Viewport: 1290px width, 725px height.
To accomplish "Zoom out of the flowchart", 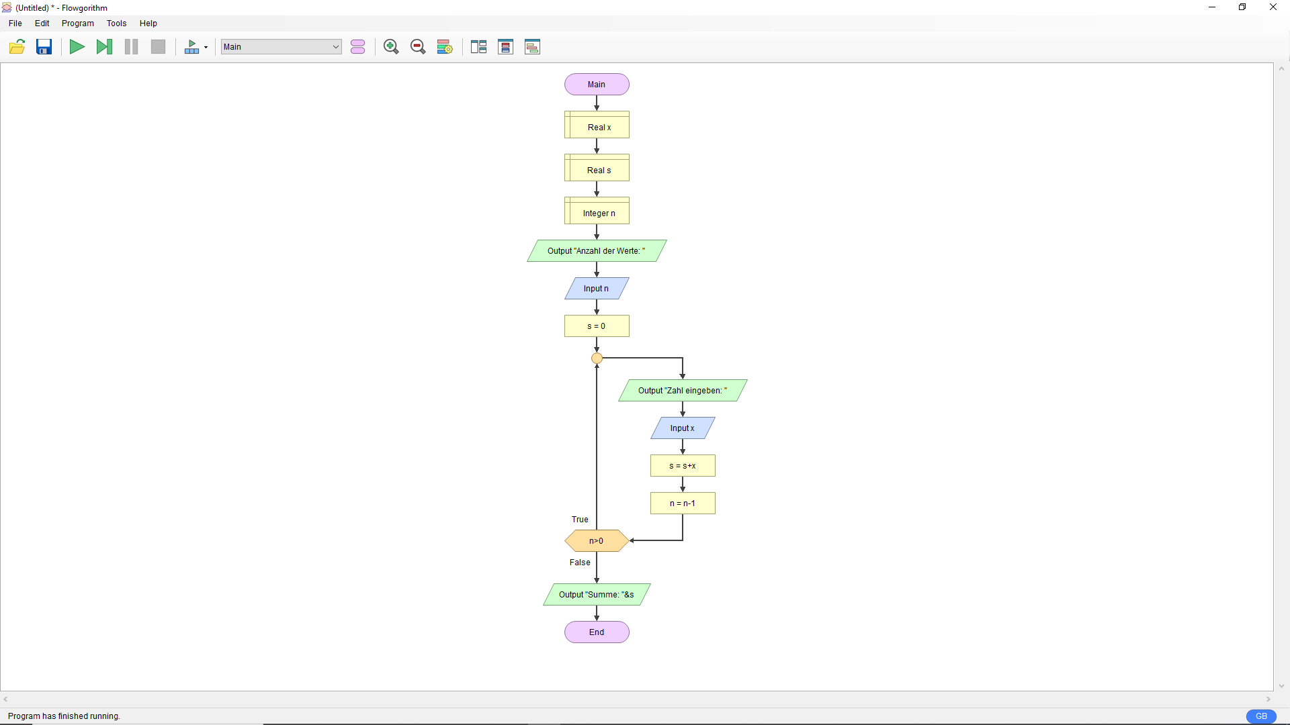I will pos(418,47).
